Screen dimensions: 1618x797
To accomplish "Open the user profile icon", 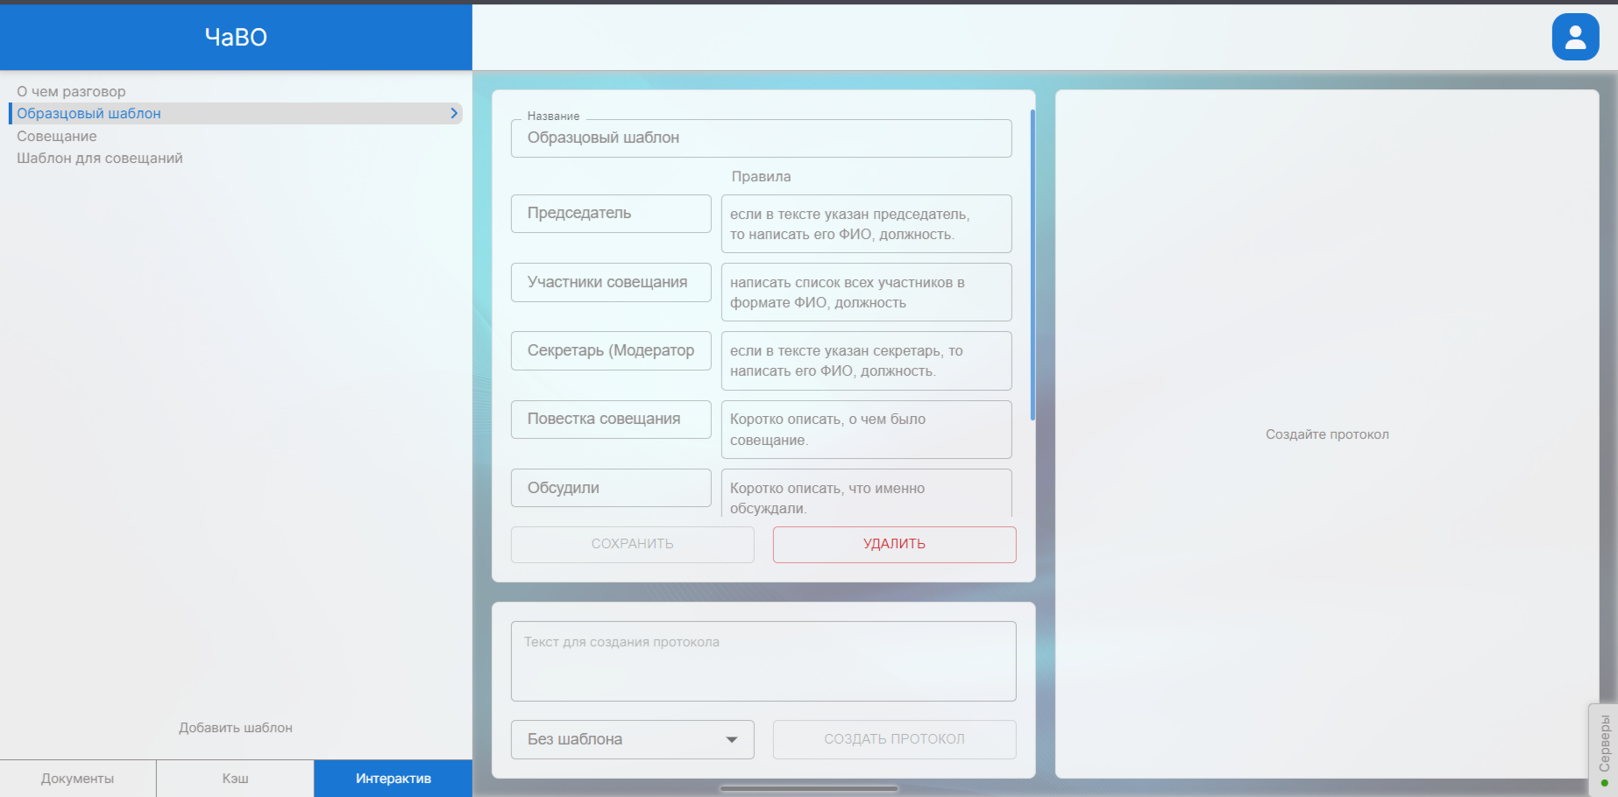I will [x=1575, y=37].
